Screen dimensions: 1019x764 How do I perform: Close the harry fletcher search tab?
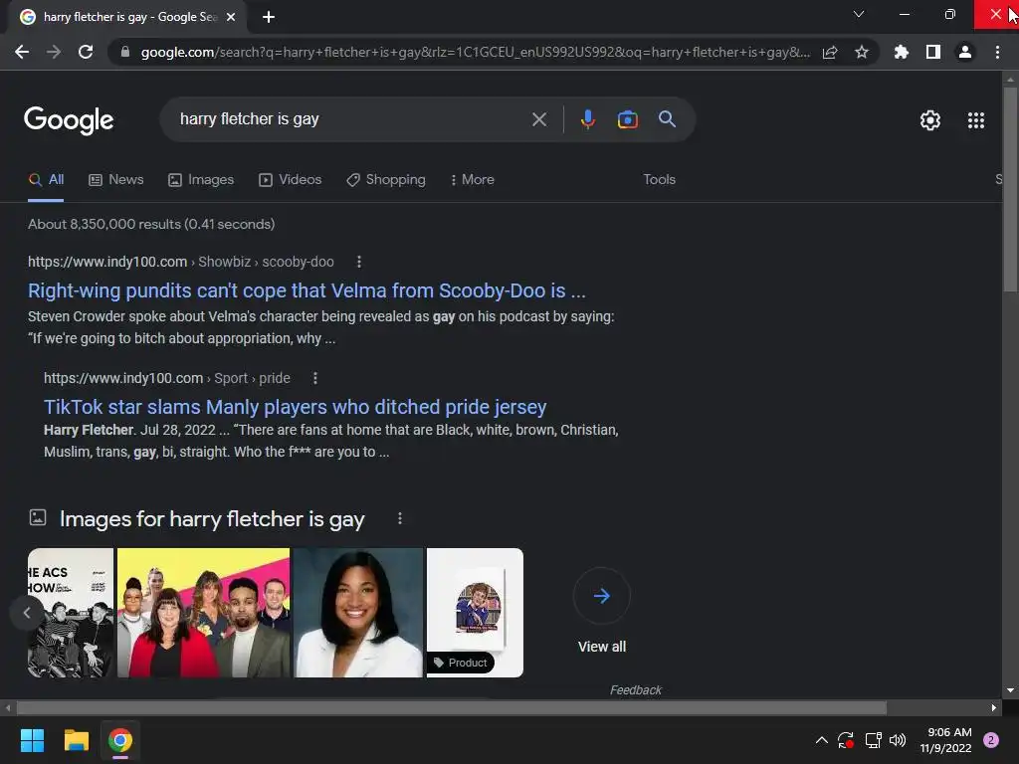[x=231, y=17]
